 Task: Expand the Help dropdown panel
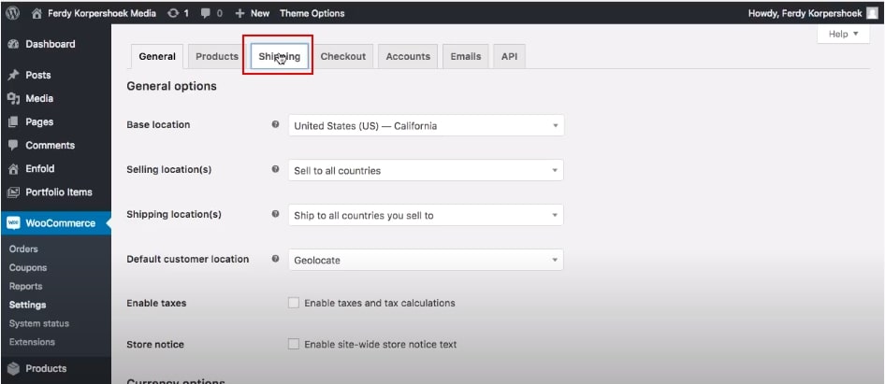pos(843,35)
